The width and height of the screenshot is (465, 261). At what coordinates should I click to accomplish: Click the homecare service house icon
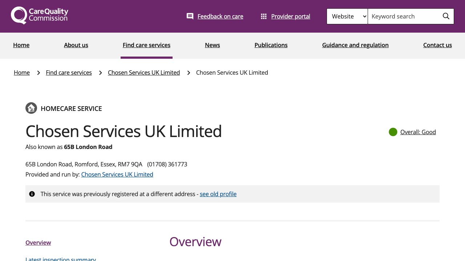pos(31,108)
